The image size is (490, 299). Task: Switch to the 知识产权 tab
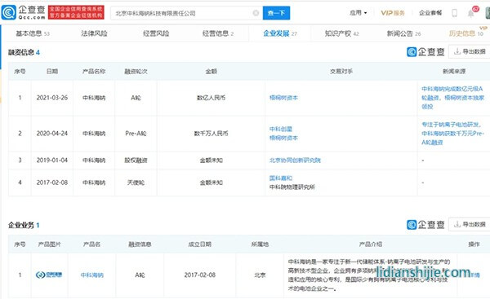(x=342, y=33)
